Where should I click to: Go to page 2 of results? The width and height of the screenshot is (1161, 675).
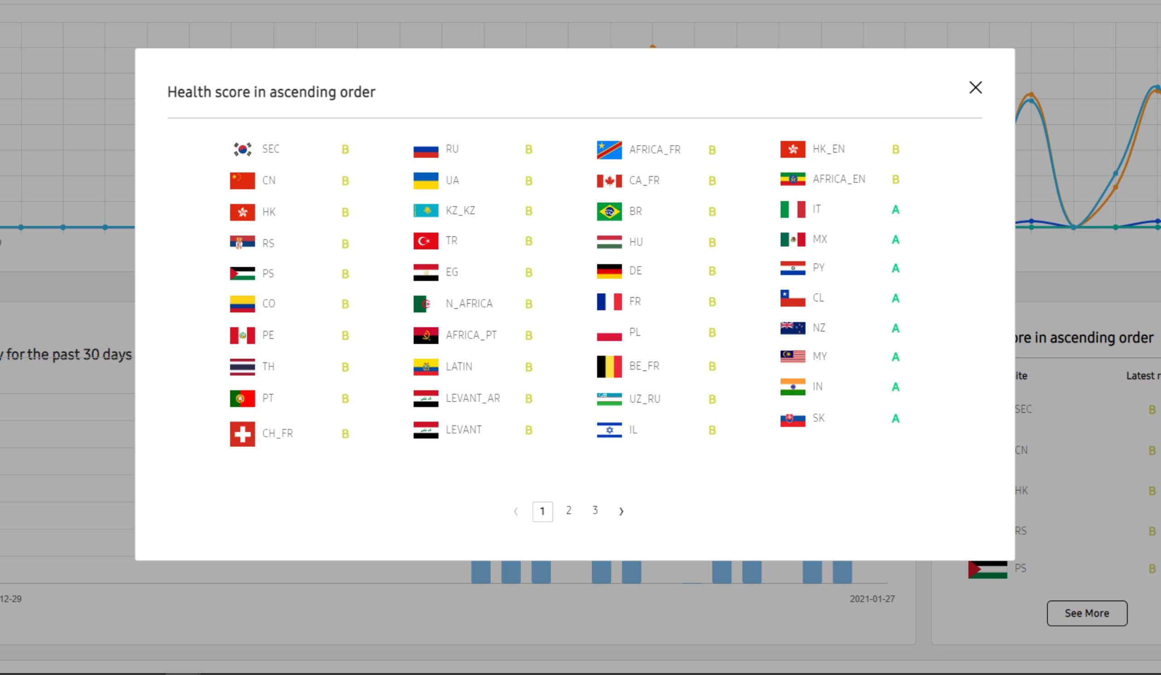[x=569, y=510]
